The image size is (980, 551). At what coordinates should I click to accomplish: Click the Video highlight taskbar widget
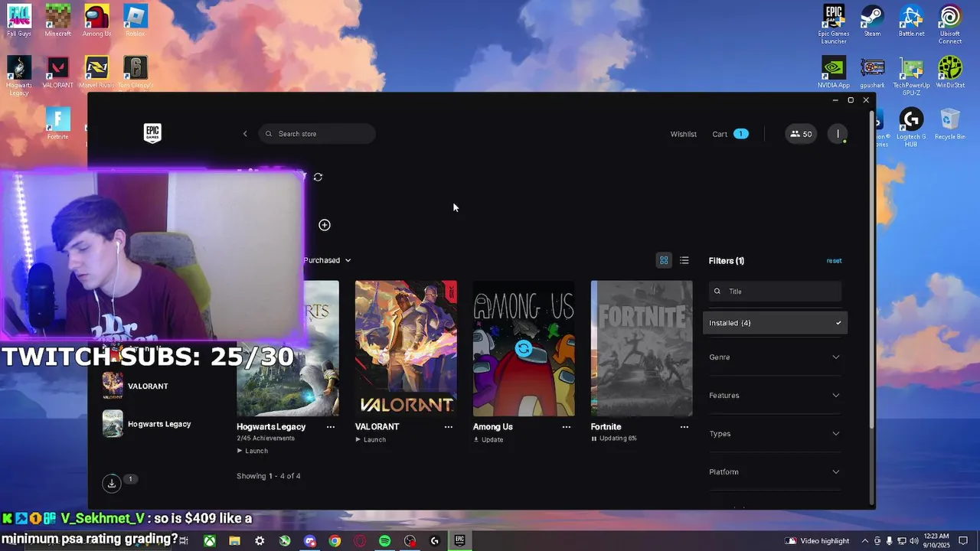[817, 541]
